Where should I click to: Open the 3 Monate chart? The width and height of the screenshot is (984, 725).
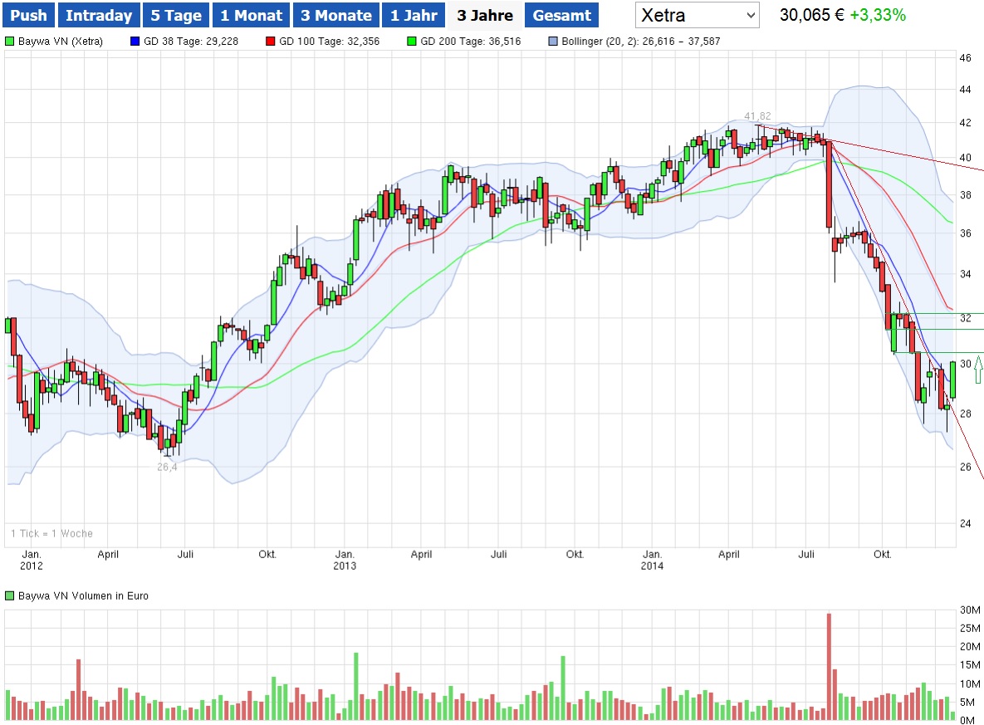[335, 14]
